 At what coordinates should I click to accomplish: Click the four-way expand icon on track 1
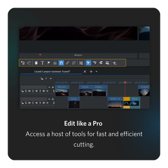click(44, 91)
